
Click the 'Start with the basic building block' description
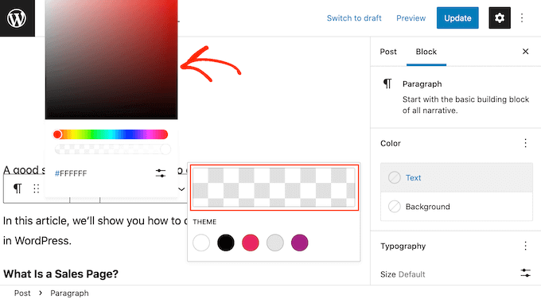coord(465,105)
